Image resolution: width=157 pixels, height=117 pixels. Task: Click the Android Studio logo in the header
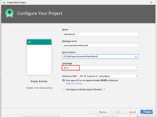pos(10,13)
